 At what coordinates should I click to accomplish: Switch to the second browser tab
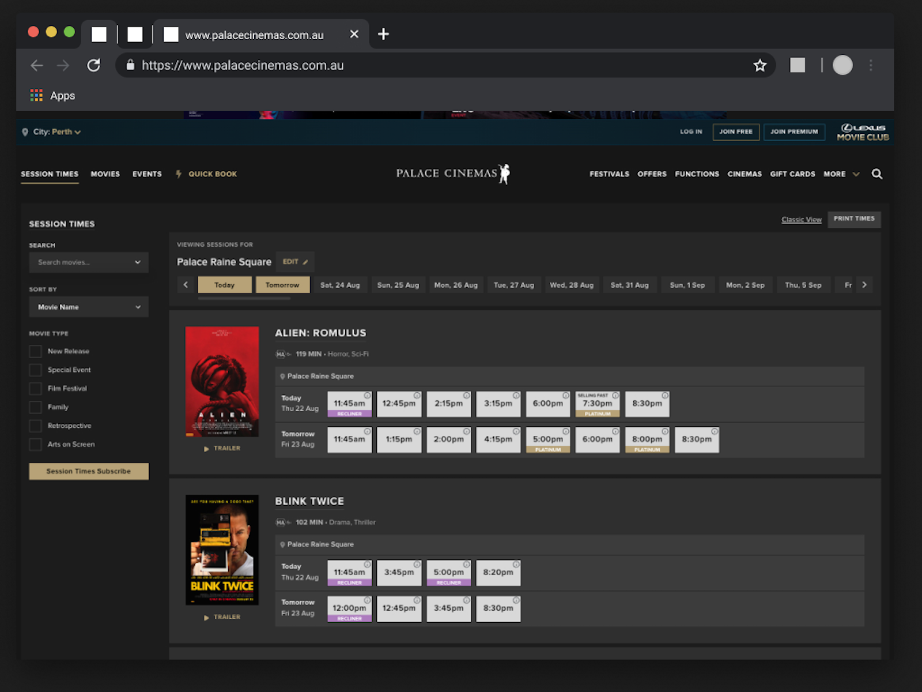(135, 35)
